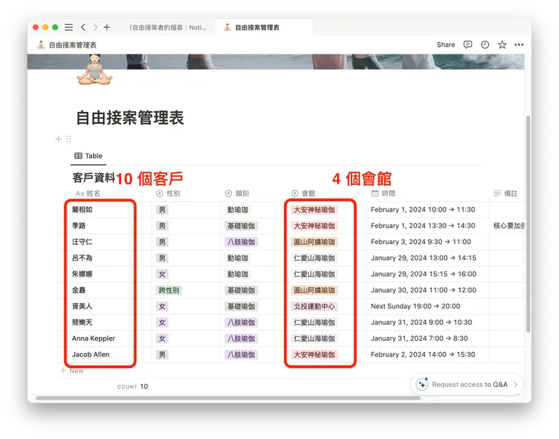Click the Share button
This screenshot has height=439, width=559.
click(446, 45)
